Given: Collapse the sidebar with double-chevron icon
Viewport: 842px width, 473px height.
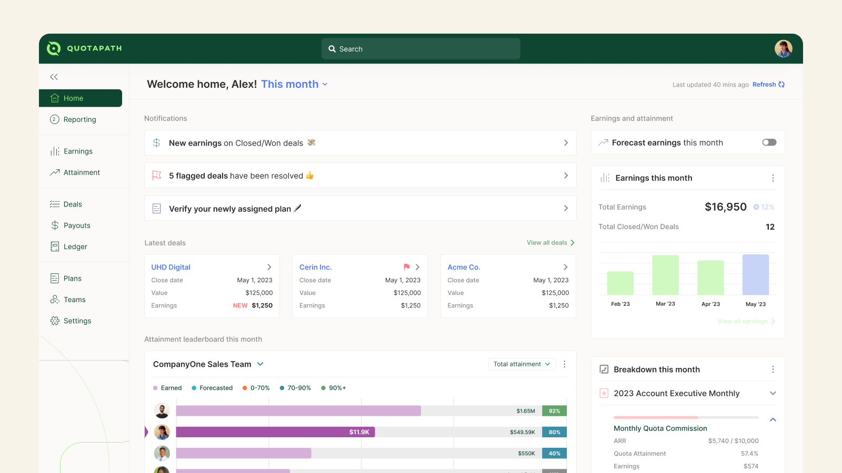Looking at the screenshot, I should [54, 77].
